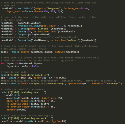Click the opt variable in Adam line
The height and width of the screenshot is (124, 125).
pyautogui.click(x=3, y=78)
